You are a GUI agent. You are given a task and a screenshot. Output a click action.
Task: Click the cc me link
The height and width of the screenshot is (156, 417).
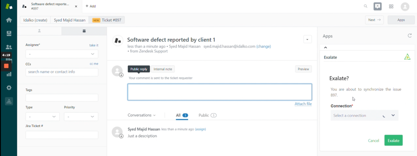point(94,64)
